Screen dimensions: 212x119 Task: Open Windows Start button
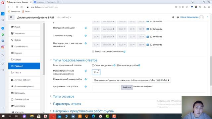click(3, 116)
